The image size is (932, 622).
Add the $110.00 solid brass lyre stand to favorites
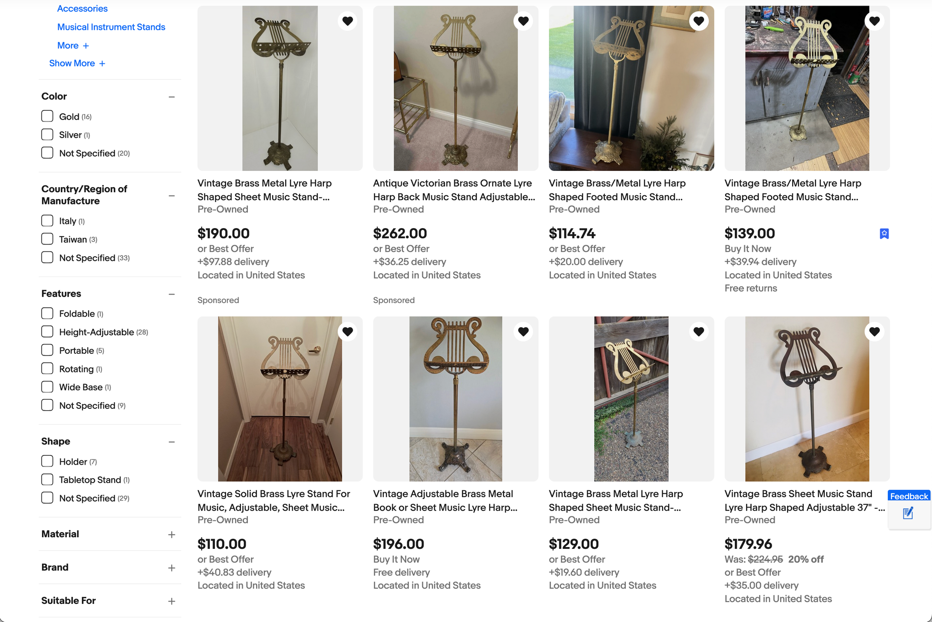pos(348,331)
